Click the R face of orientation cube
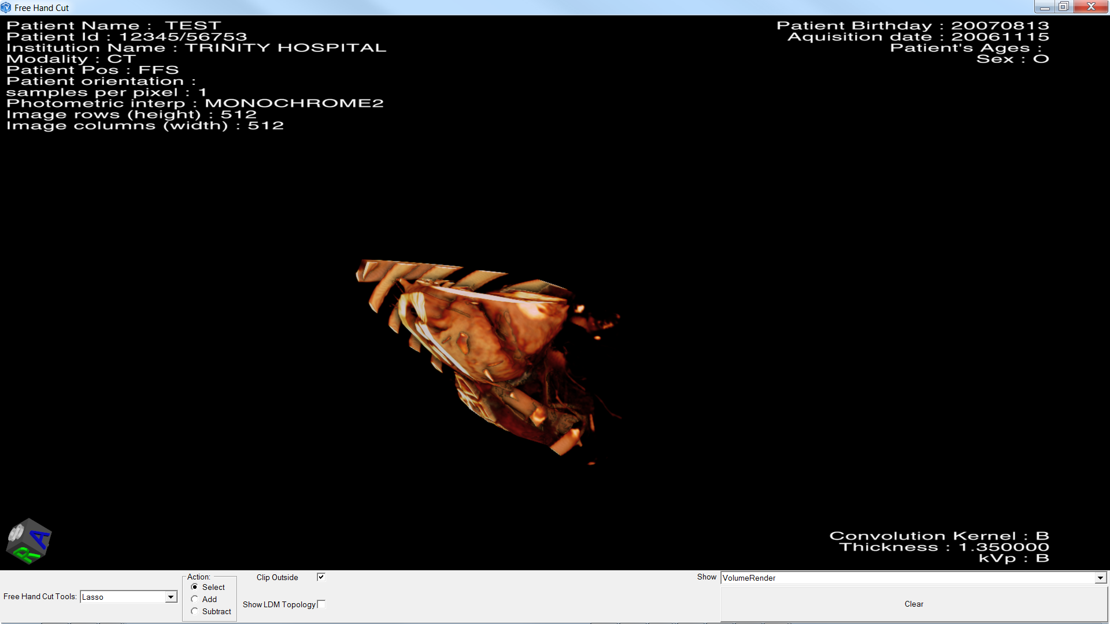This screenshot has height=624, width=1110. [x=25, y=555]
